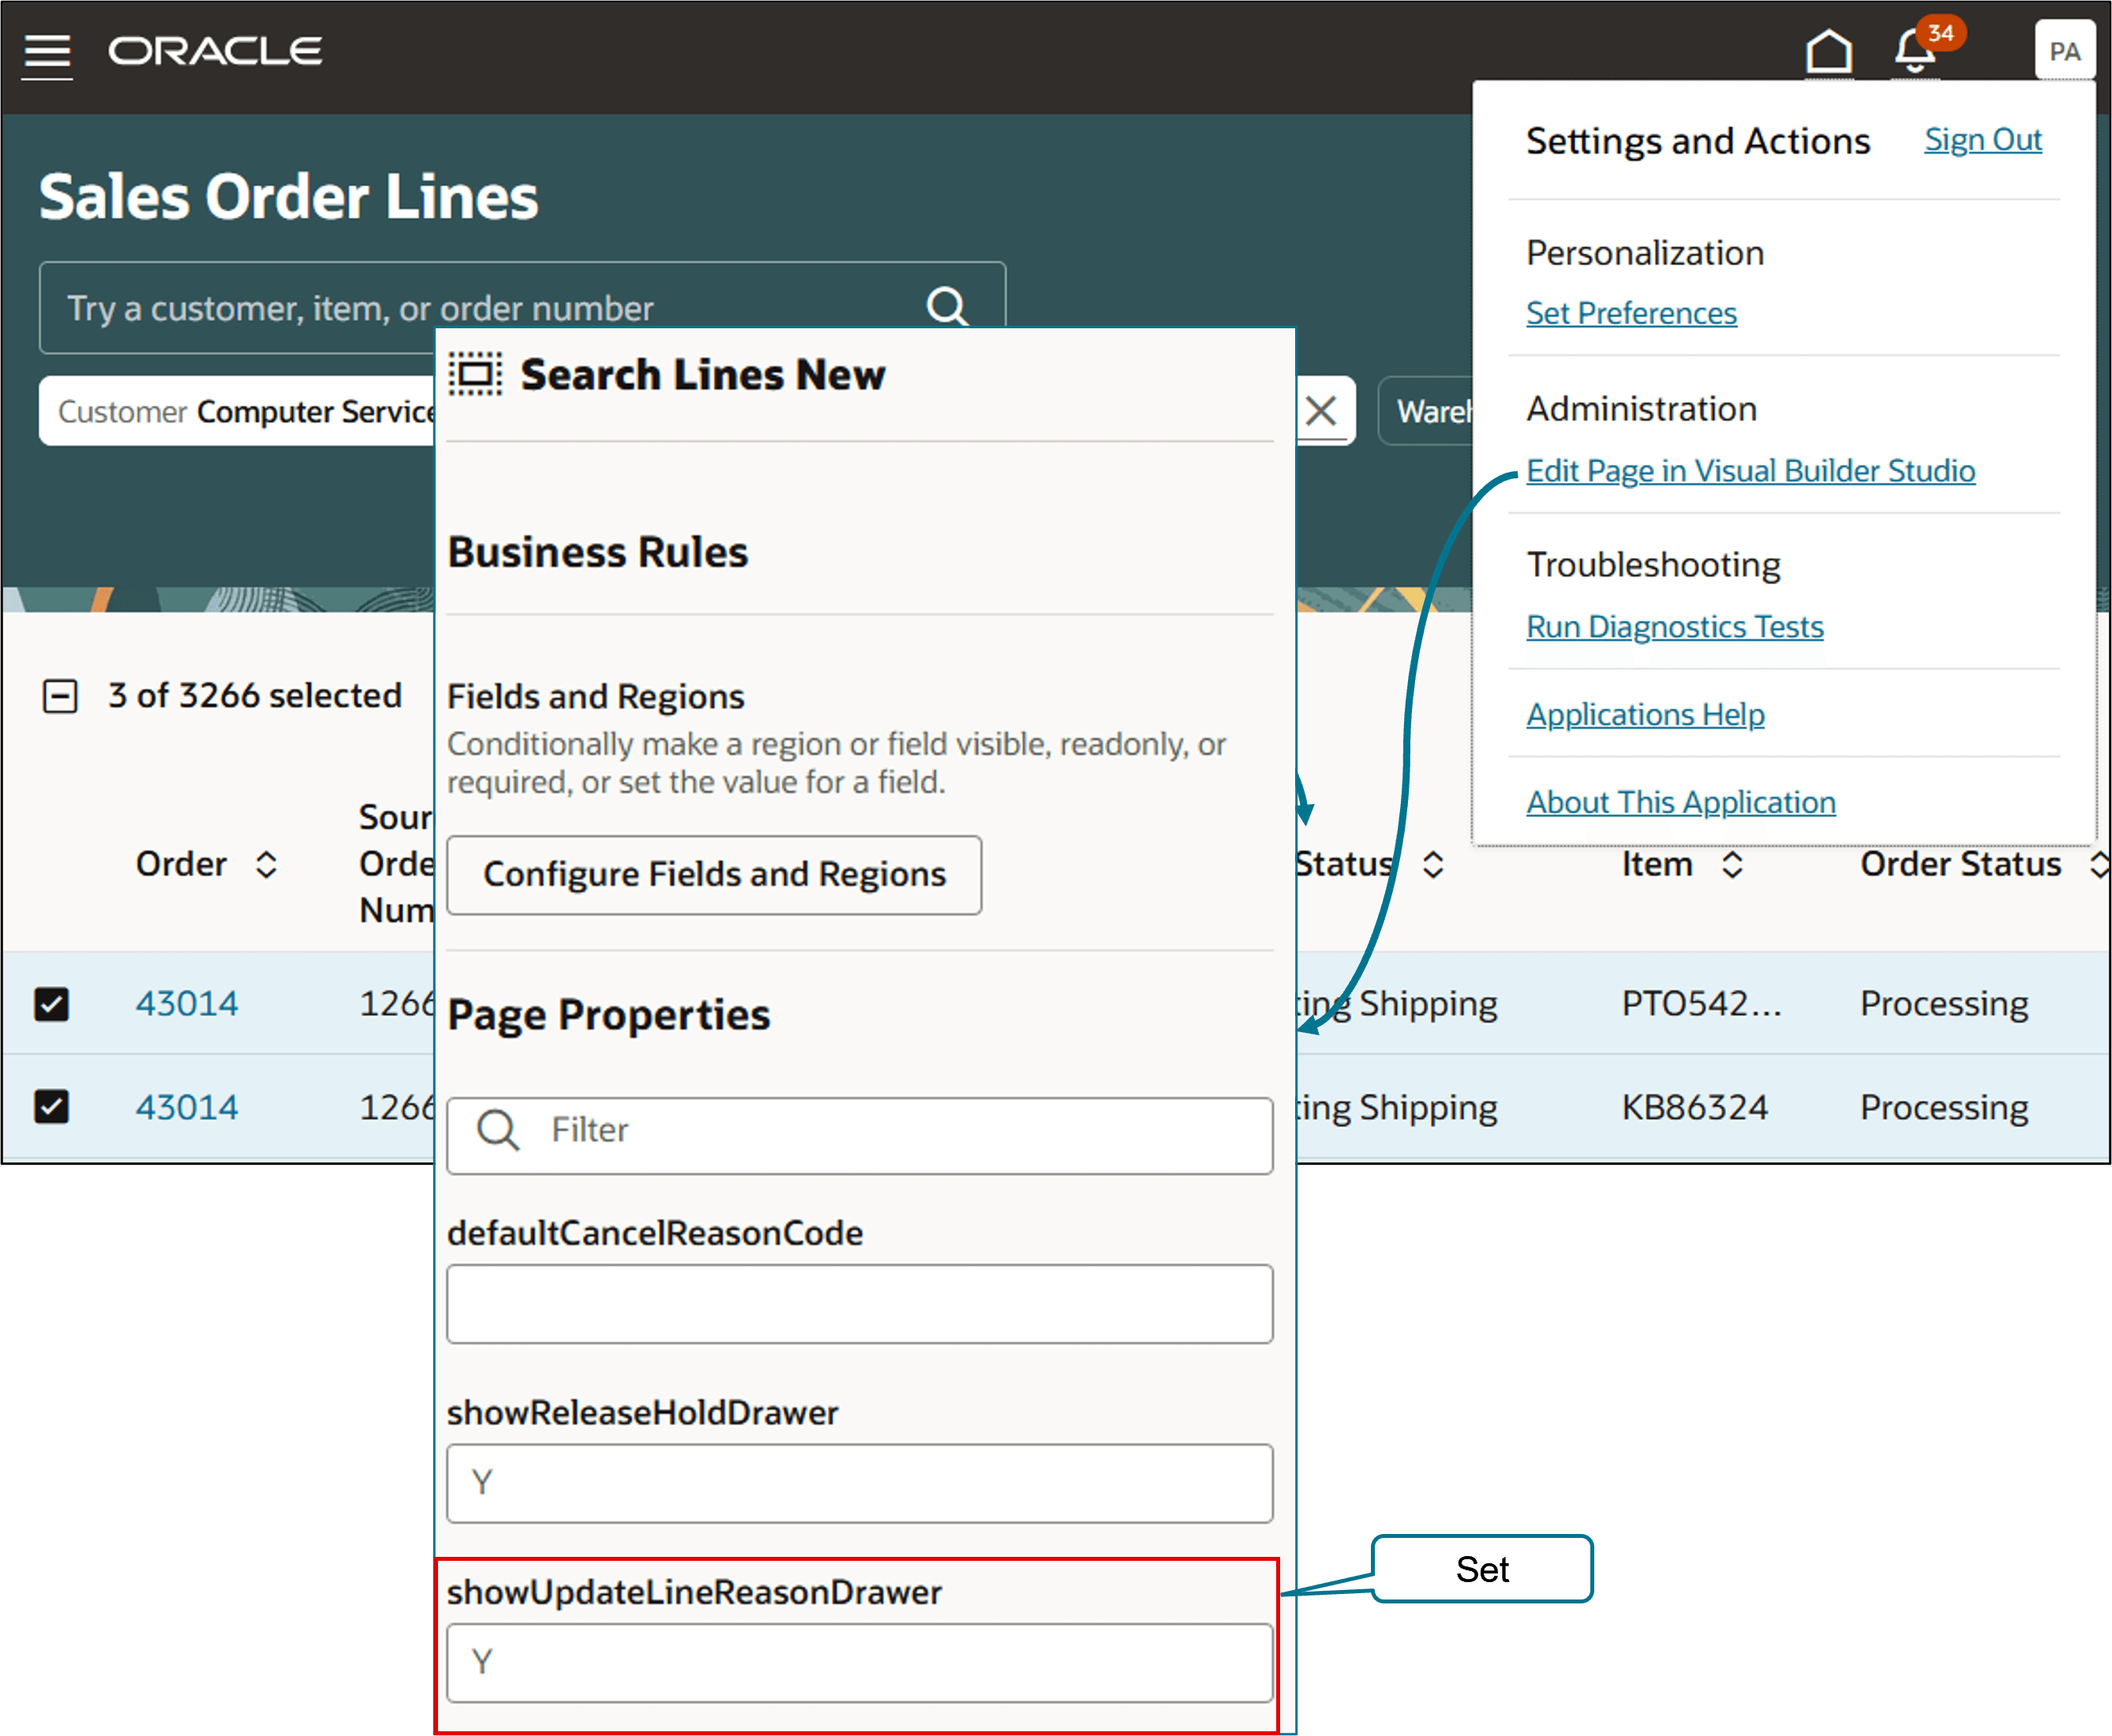
Task: Click the defaultCancelReasonCode text field
Action: [859, 1304]
